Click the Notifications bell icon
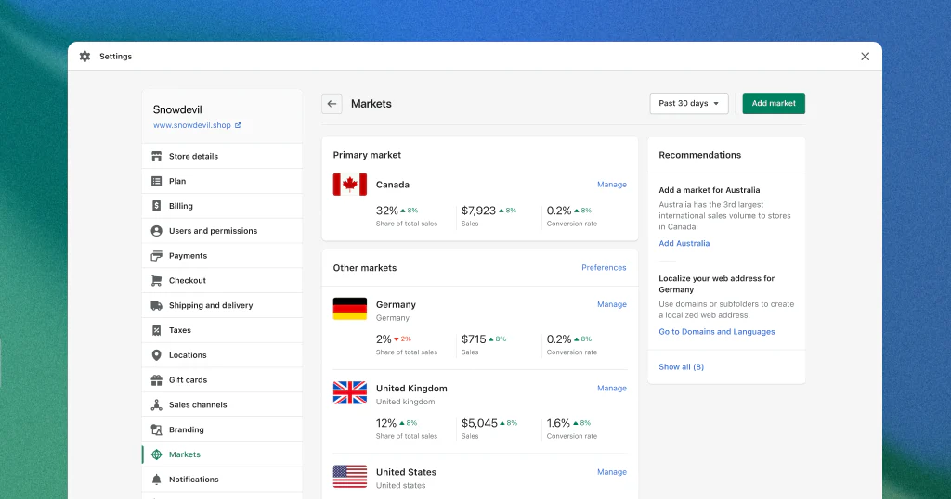Viewport: 951px width, 499px height. (156, 480)
